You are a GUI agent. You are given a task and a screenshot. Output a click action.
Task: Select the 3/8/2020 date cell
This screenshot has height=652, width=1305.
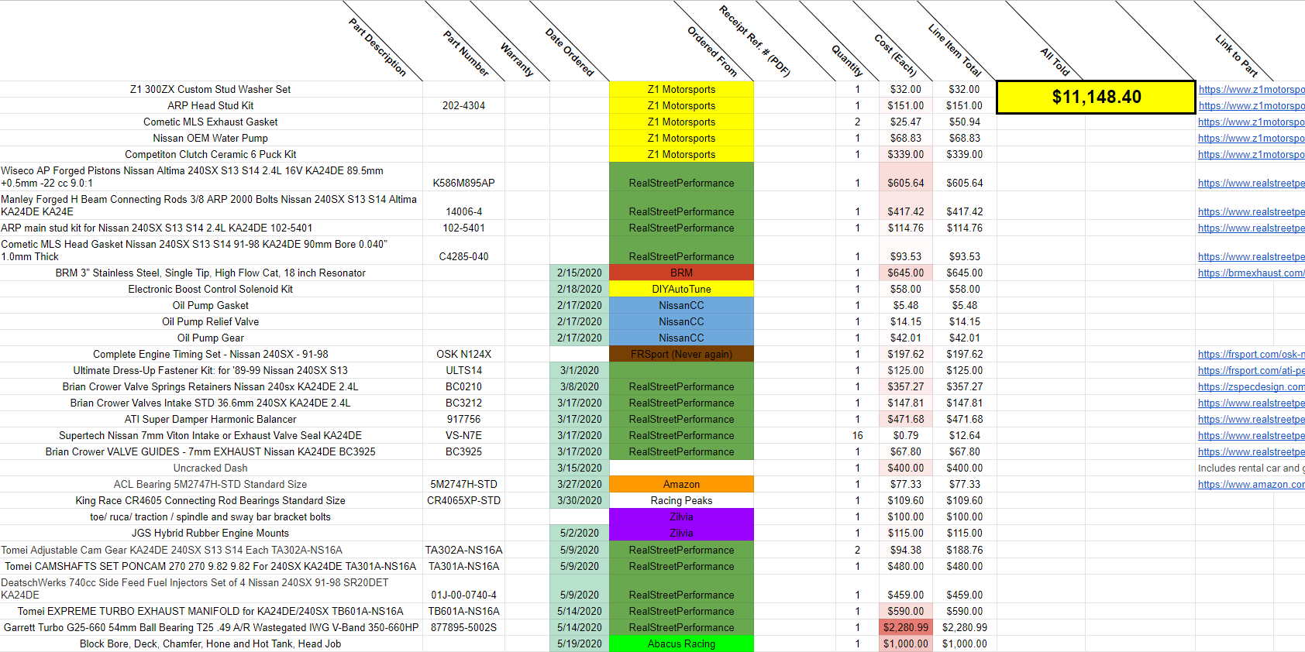[x=580, y=387]
